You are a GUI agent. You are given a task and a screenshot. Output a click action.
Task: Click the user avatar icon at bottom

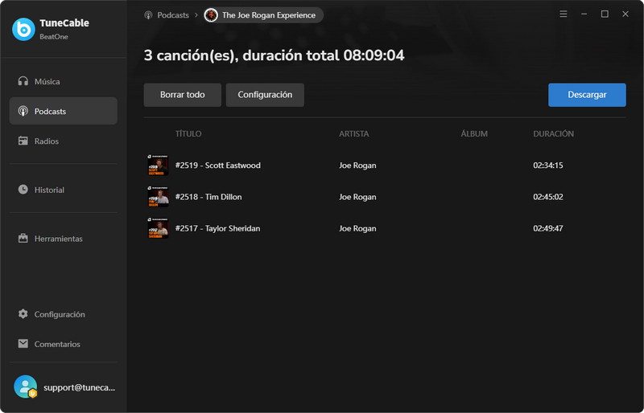point(26,386)
